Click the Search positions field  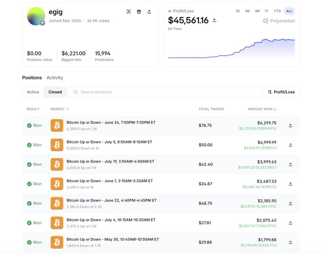coord(165,92)
